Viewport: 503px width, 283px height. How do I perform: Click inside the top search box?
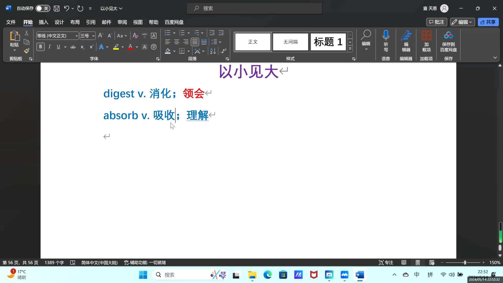click(254, 8)
